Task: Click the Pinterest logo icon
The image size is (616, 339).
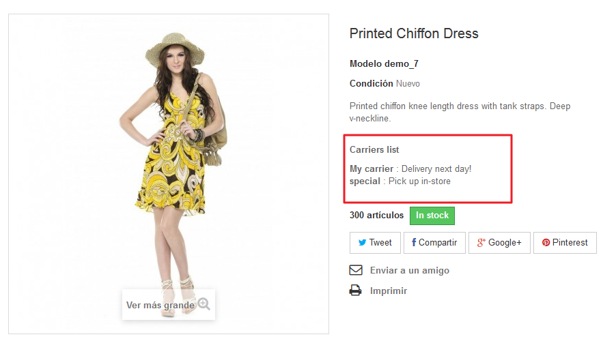Action: point(546,242)
